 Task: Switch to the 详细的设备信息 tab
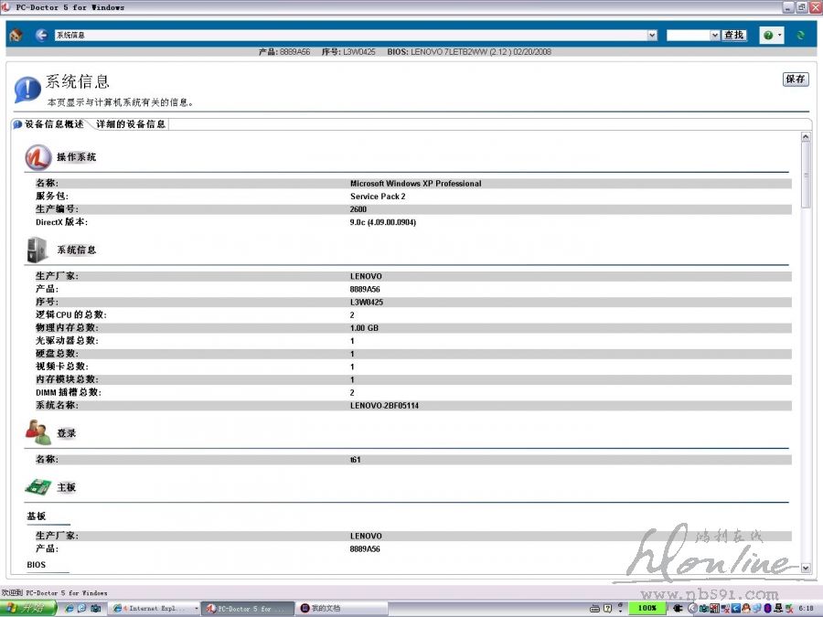[x=130, y=124]
